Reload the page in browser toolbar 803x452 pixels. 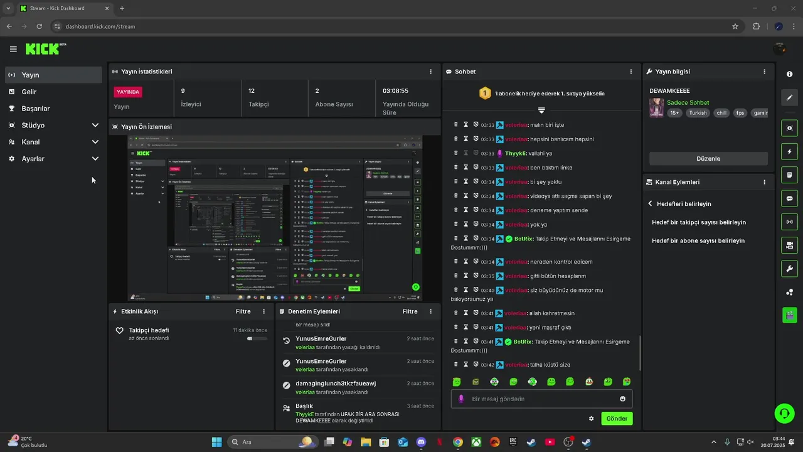point(40,26)
